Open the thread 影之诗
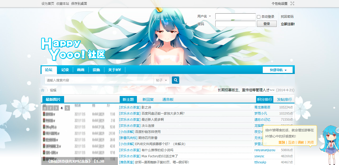This screenshot has width=339, height=165. 146,107
